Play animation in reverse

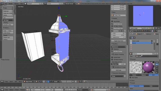[x=70, y=90]
